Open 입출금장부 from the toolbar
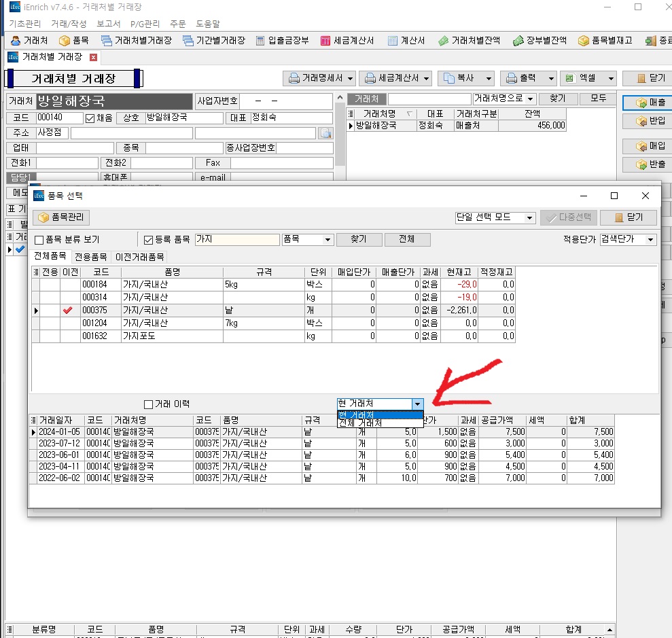The image size is (672, 638). (282, 41)
